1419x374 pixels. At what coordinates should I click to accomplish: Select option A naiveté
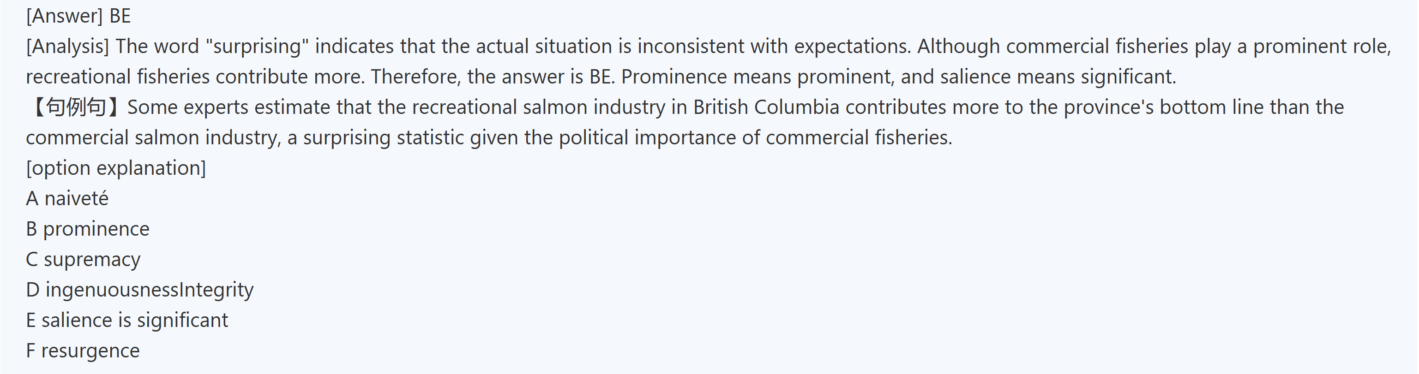coord(67,199)
